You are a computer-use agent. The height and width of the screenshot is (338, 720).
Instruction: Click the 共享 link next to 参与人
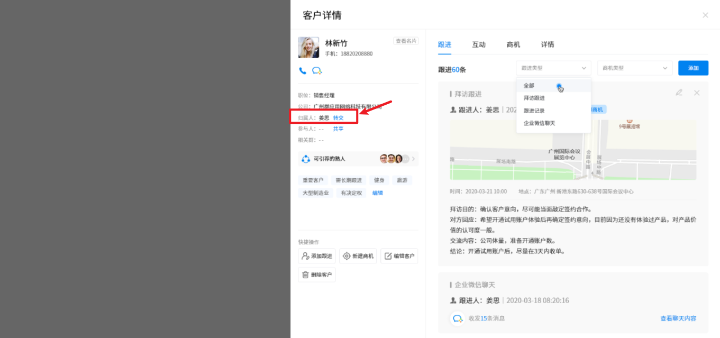tap(338, 129)
